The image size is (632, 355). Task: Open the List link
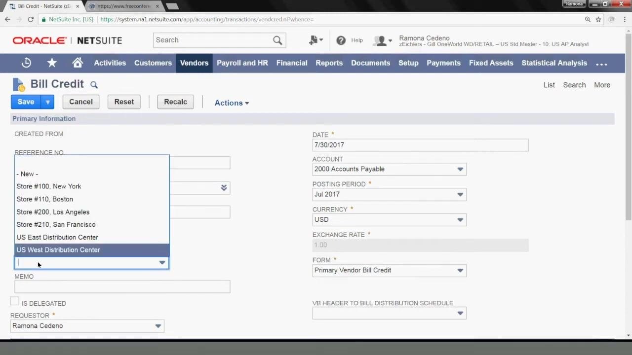(549, 85)
